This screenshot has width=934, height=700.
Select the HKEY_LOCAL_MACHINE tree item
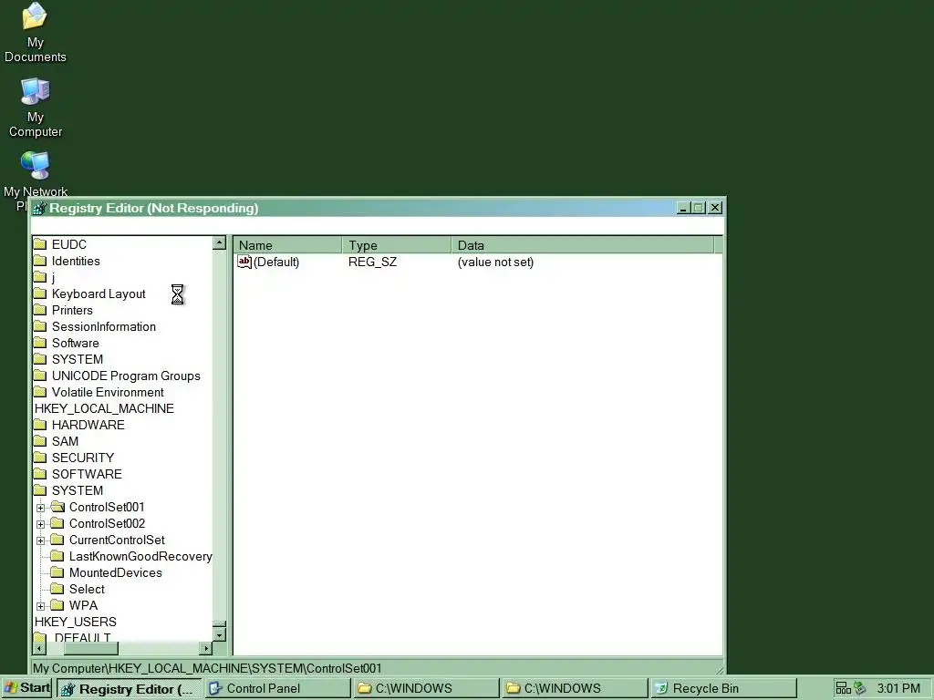(104, 409)
